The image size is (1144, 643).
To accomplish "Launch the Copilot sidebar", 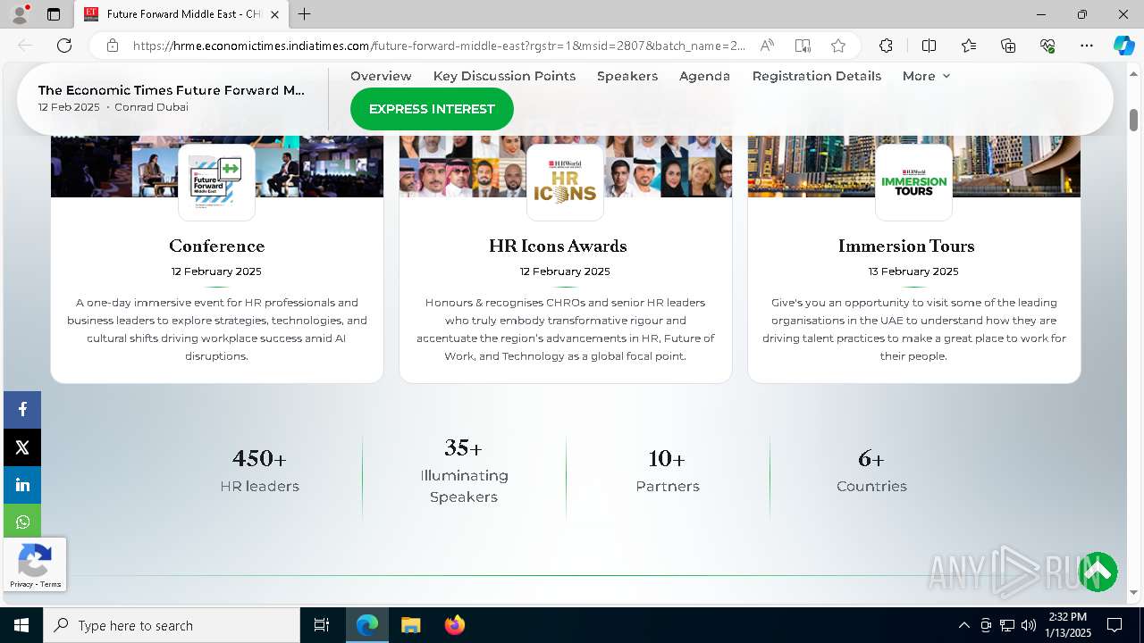I will (1123, 46).
